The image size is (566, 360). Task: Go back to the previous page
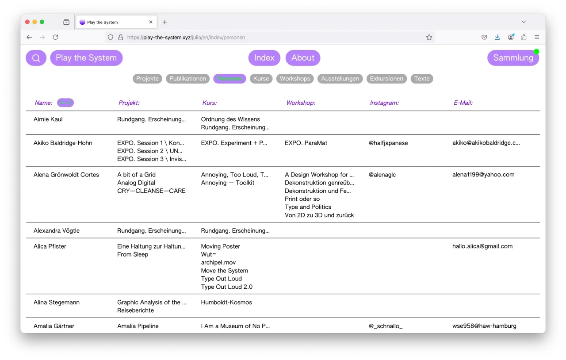pos(29,38)
